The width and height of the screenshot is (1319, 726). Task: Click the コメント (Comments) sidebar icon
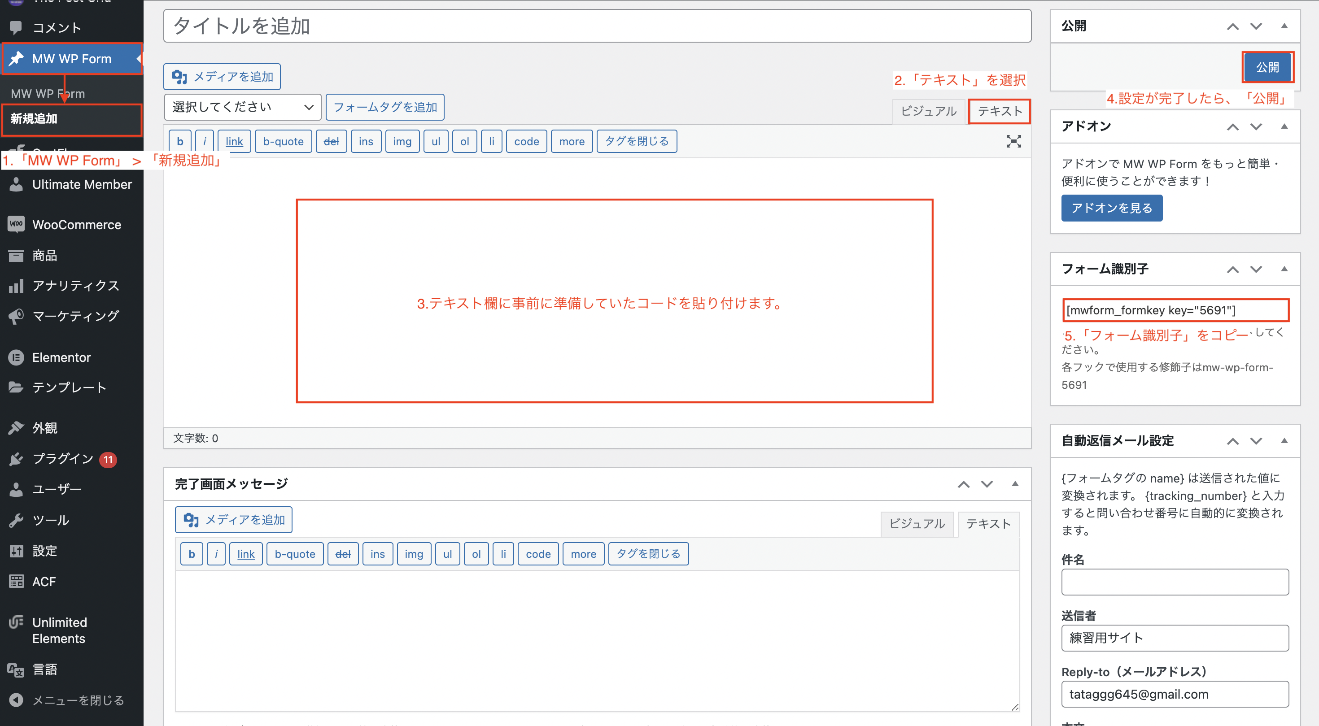click(x=16, y=27)
